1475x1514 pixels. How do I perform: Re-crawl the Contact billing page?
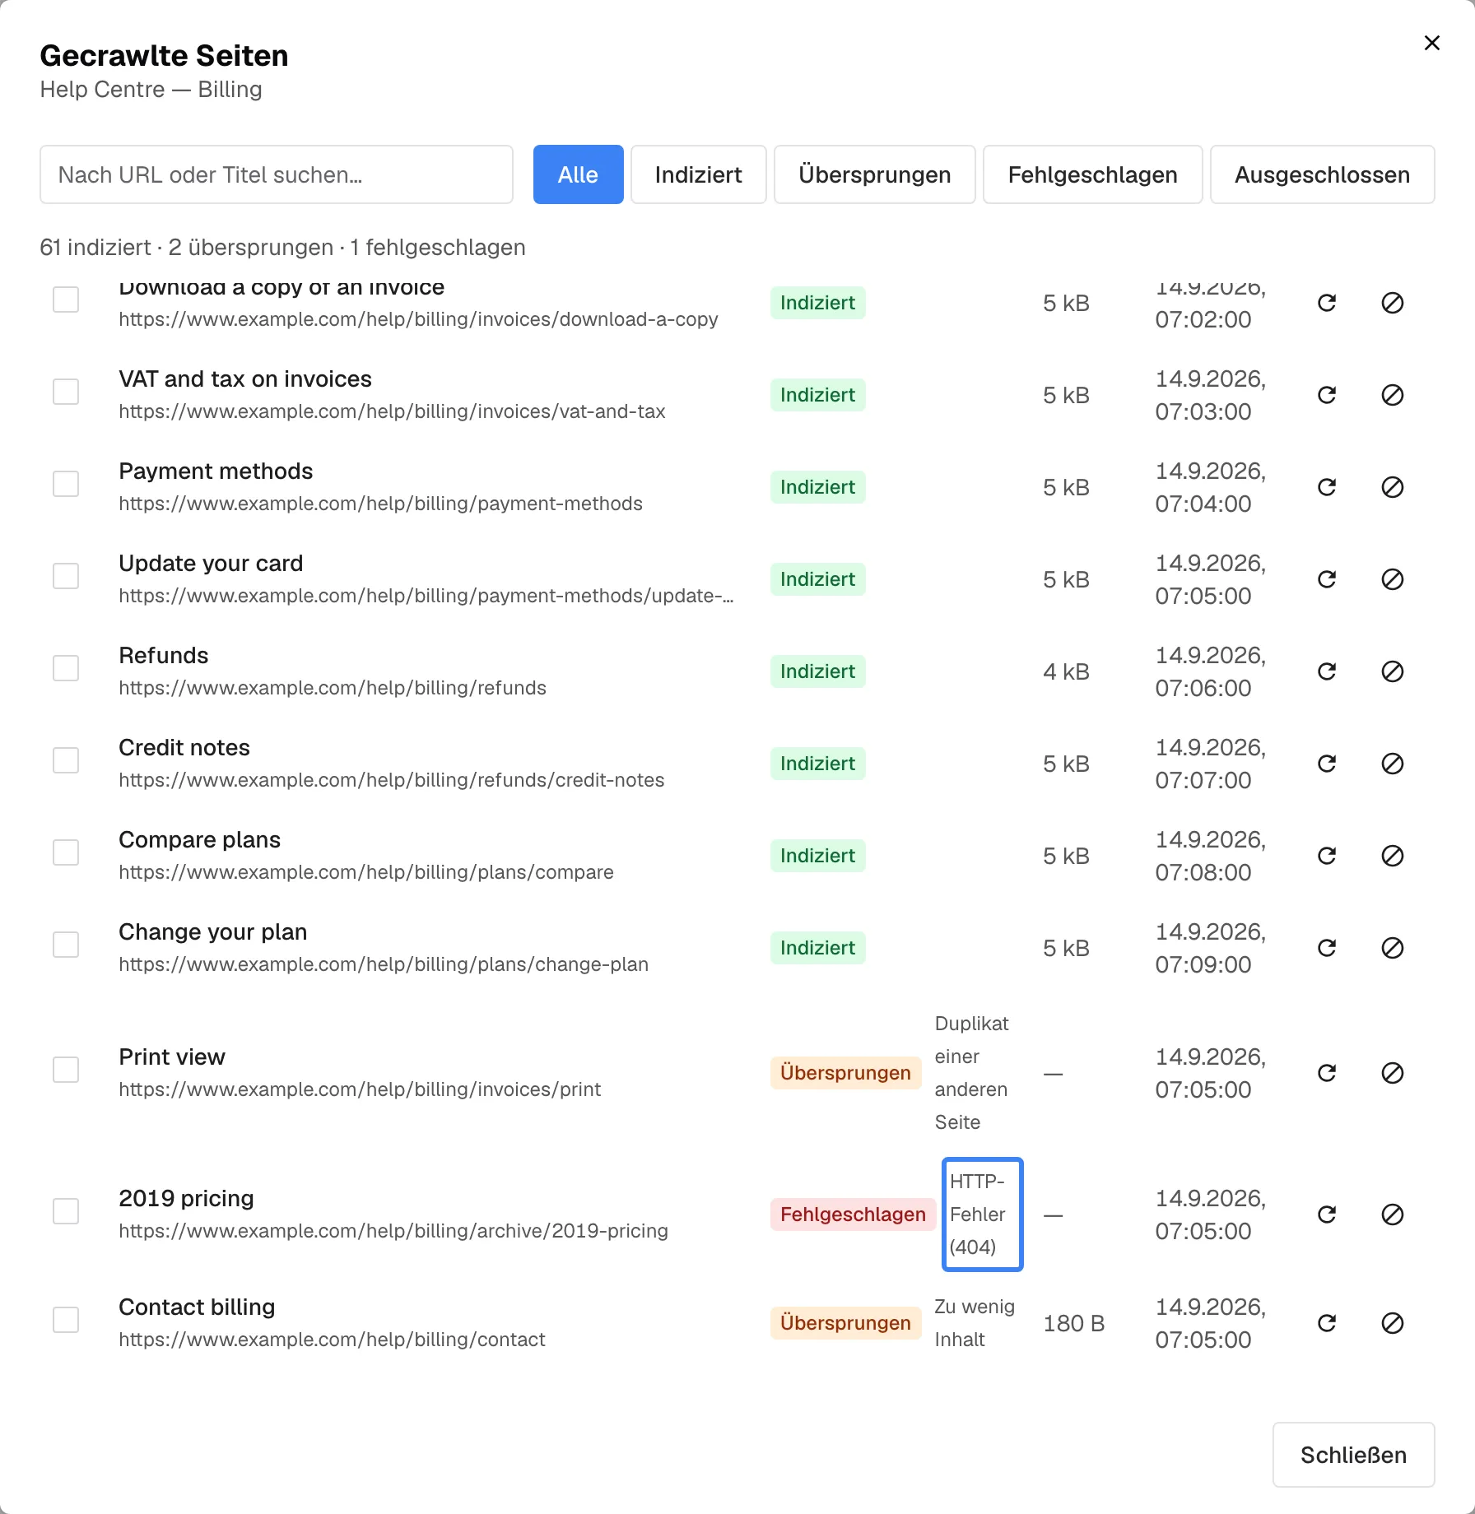1326,1323
